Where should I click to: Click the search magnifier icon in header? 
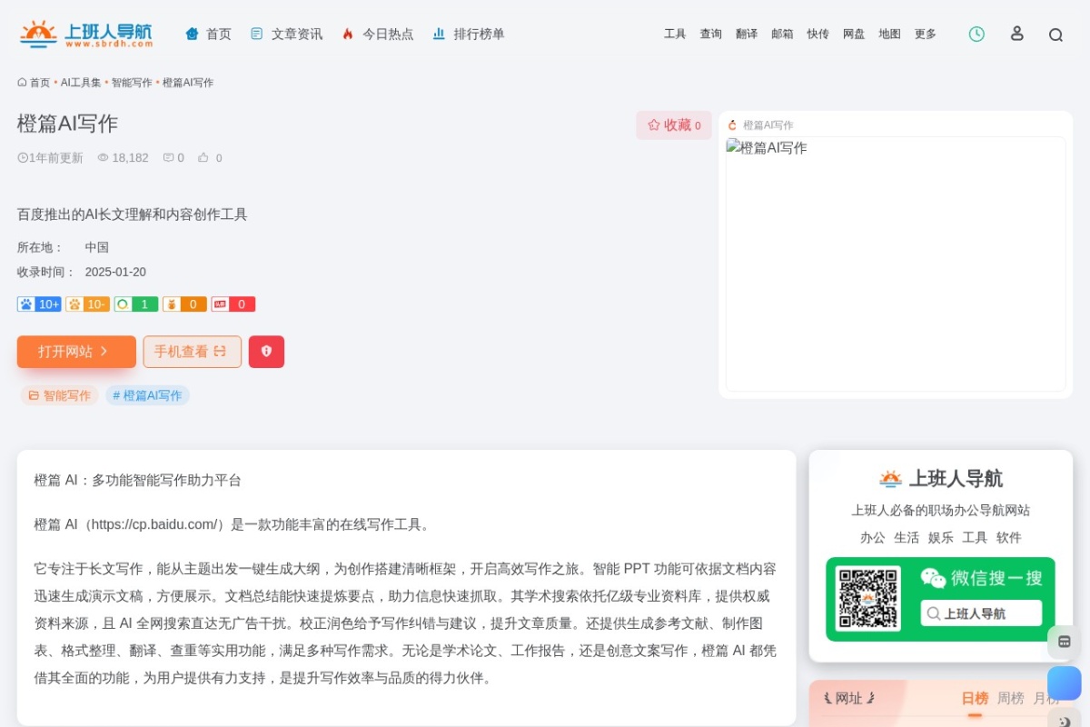1055,35
